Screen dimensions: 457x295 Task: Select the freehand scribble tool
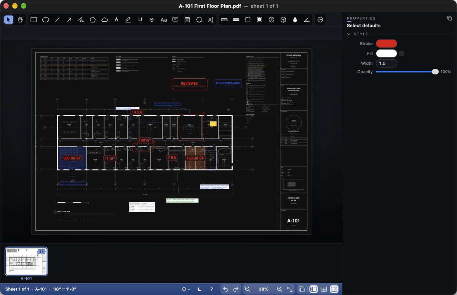[x=81, y=20]
